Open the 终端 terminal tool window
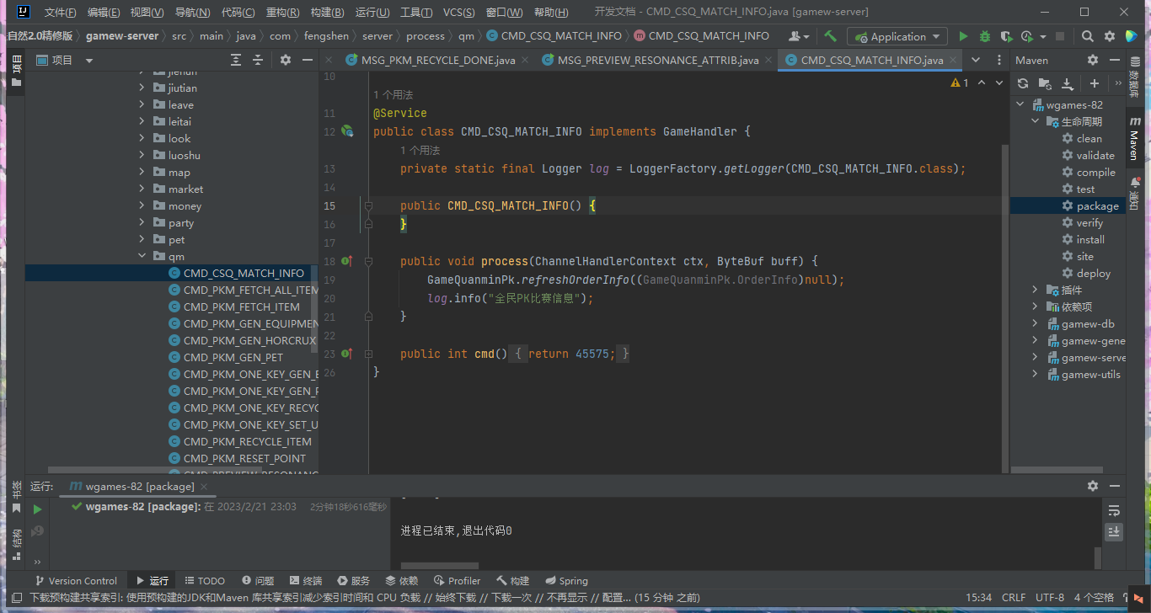Viewport: 1151px width, 613px height. [306, 580]
